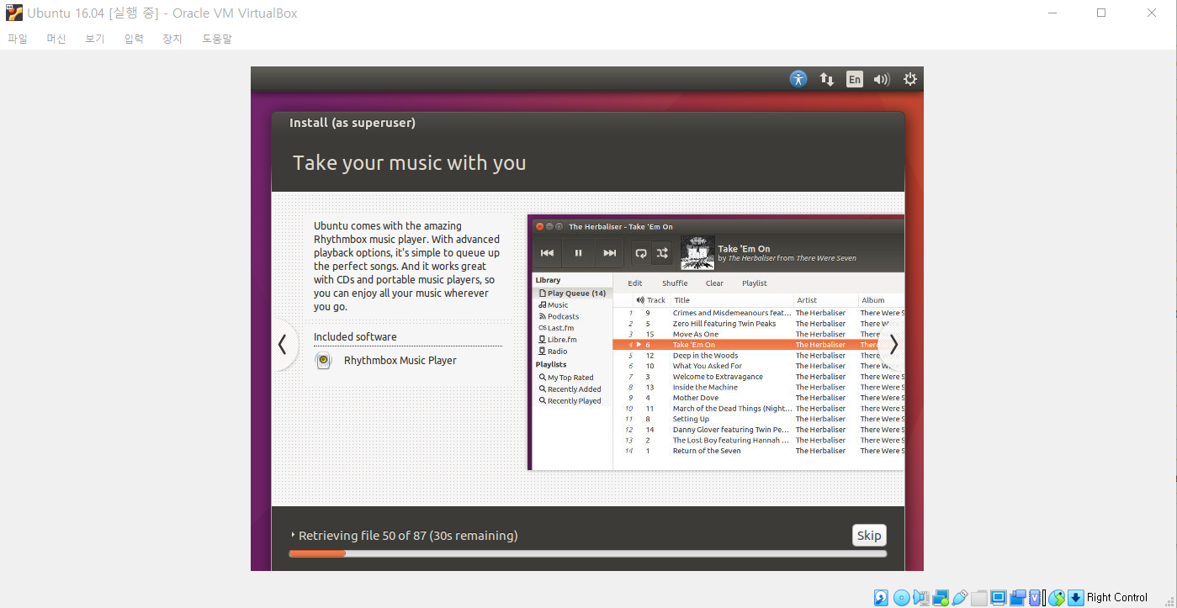Toggle the shuffle icon button beside the album art
The height and width of the screenshot is (608, 1177).
662,253
